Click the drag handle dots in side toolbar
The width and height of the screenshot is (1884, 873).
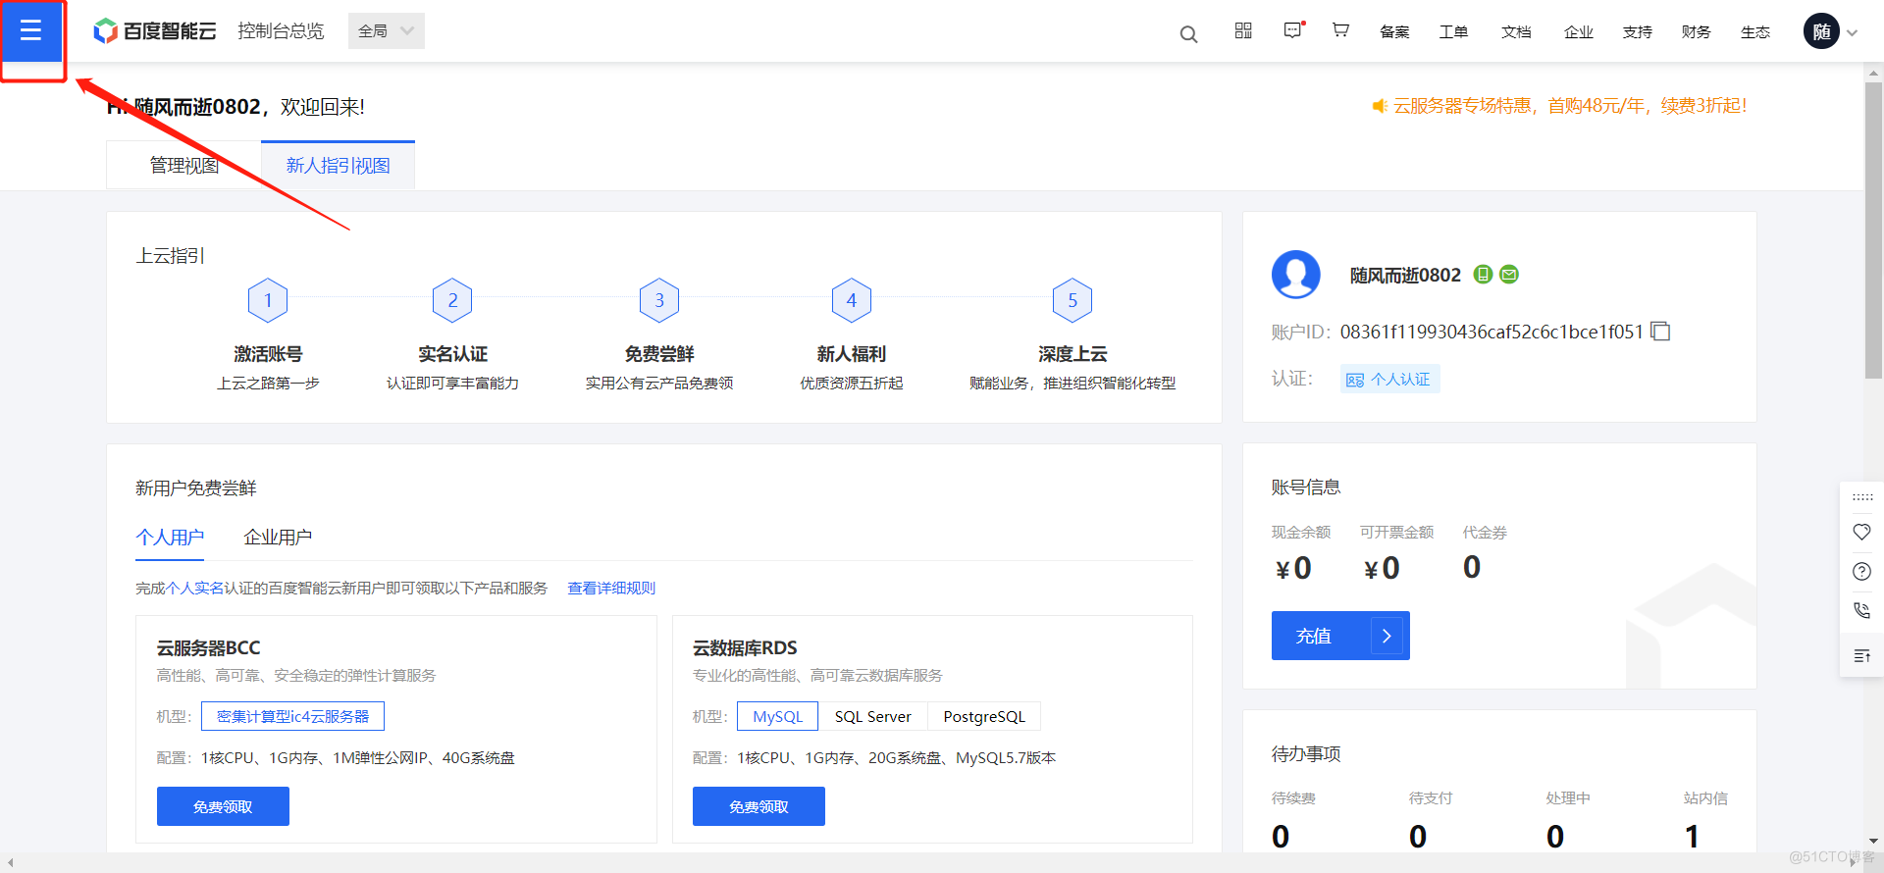point(1861,497)
